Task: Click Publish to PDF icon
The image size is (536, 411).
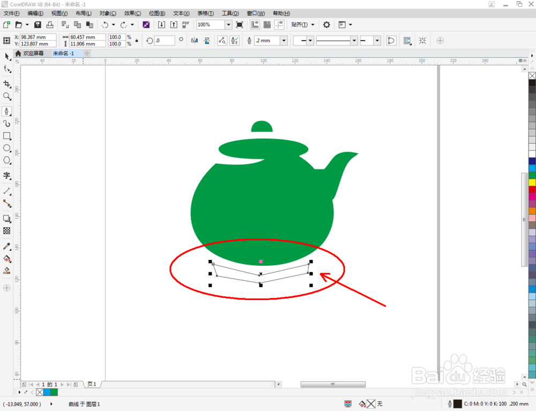Action: coord(185,25)
